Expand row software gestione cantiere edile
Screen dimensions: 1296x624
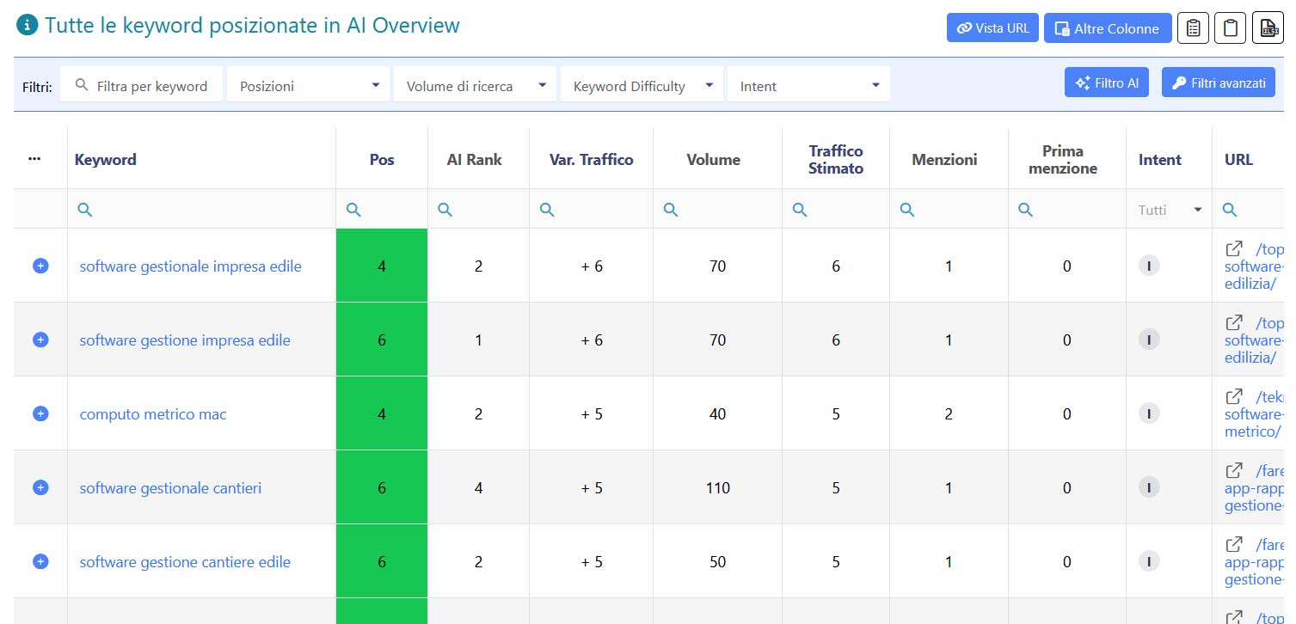pos(40,561)
